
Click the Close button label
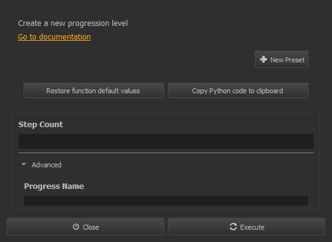click(x=91, y=227)
